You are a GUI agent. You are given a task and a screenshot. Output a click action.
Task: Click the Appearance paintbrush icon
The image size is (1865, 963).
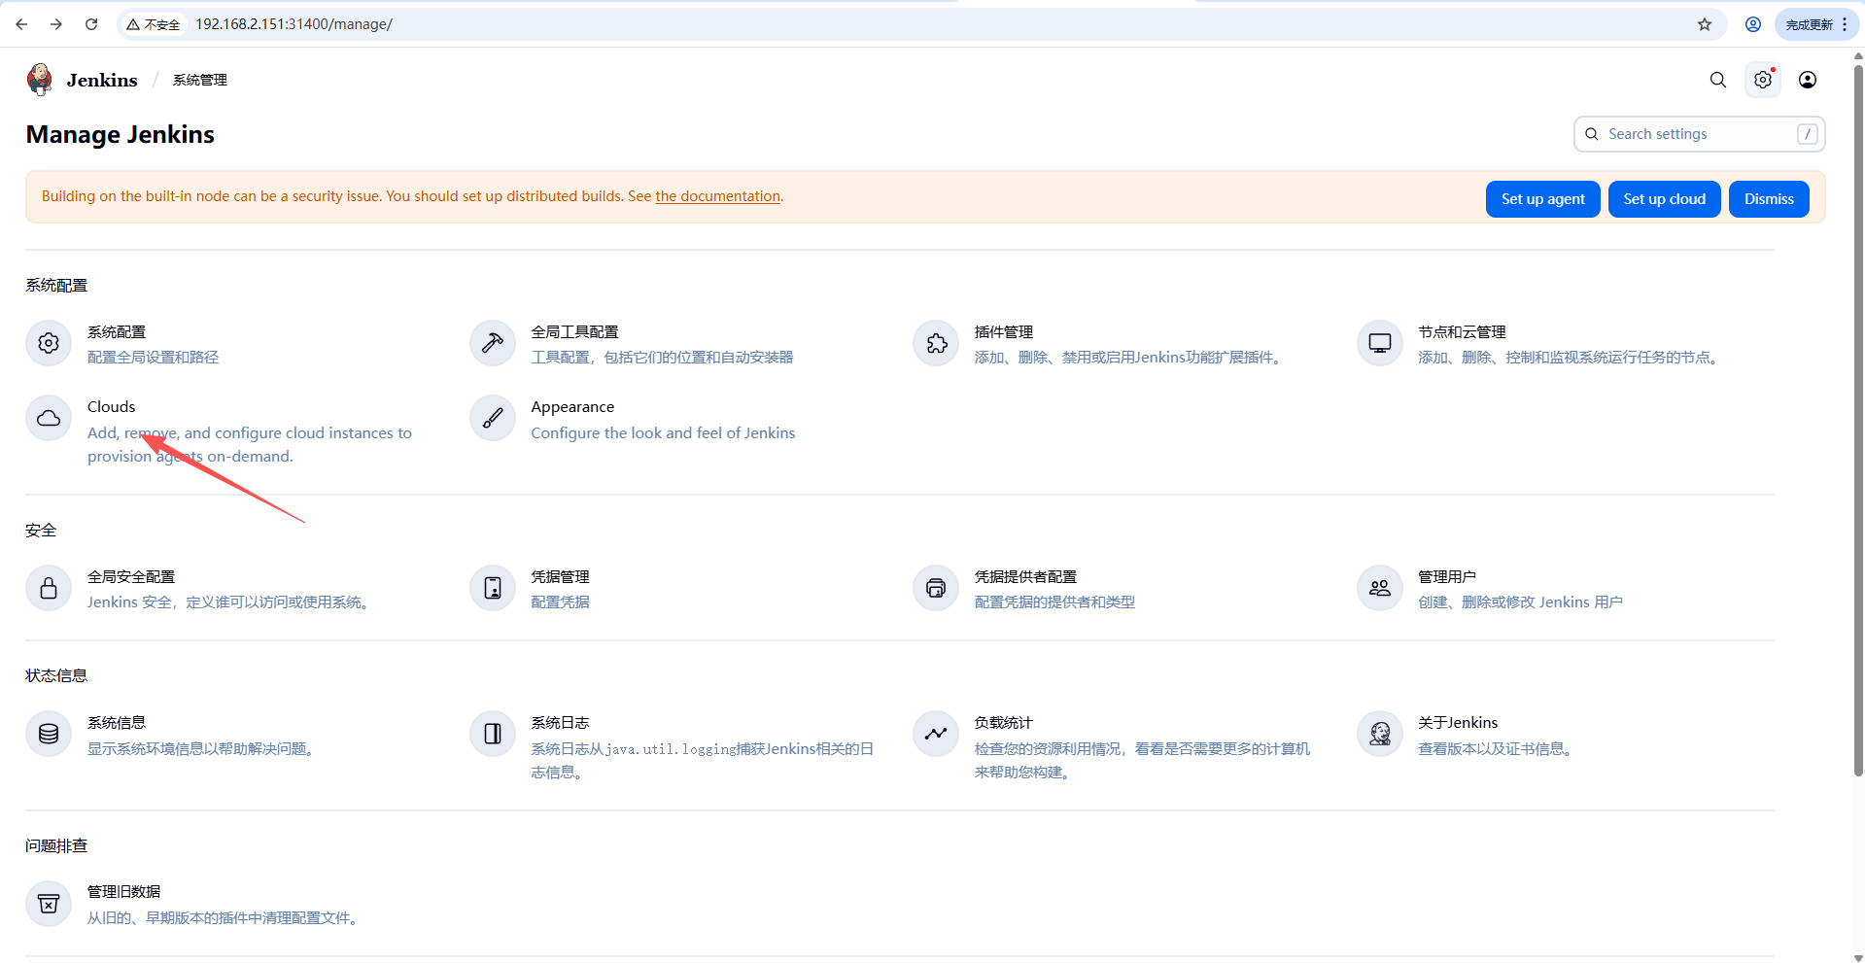coord(493,419)
